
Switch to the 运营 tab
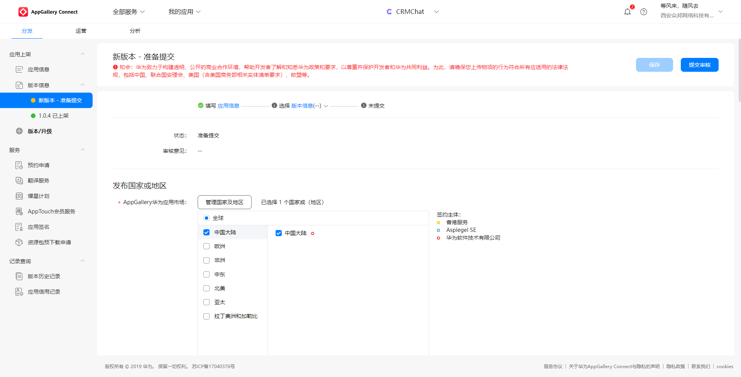(81, 31)
